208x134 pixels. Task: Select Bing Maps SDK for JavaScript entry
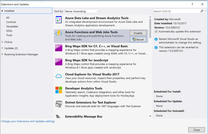[x=101, y=64]
